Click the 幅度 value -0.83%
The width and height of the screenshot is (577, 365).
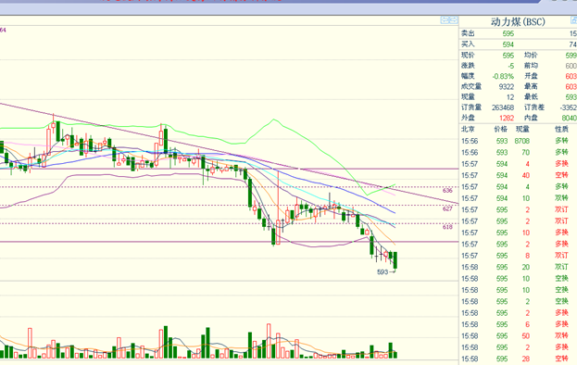503,77
